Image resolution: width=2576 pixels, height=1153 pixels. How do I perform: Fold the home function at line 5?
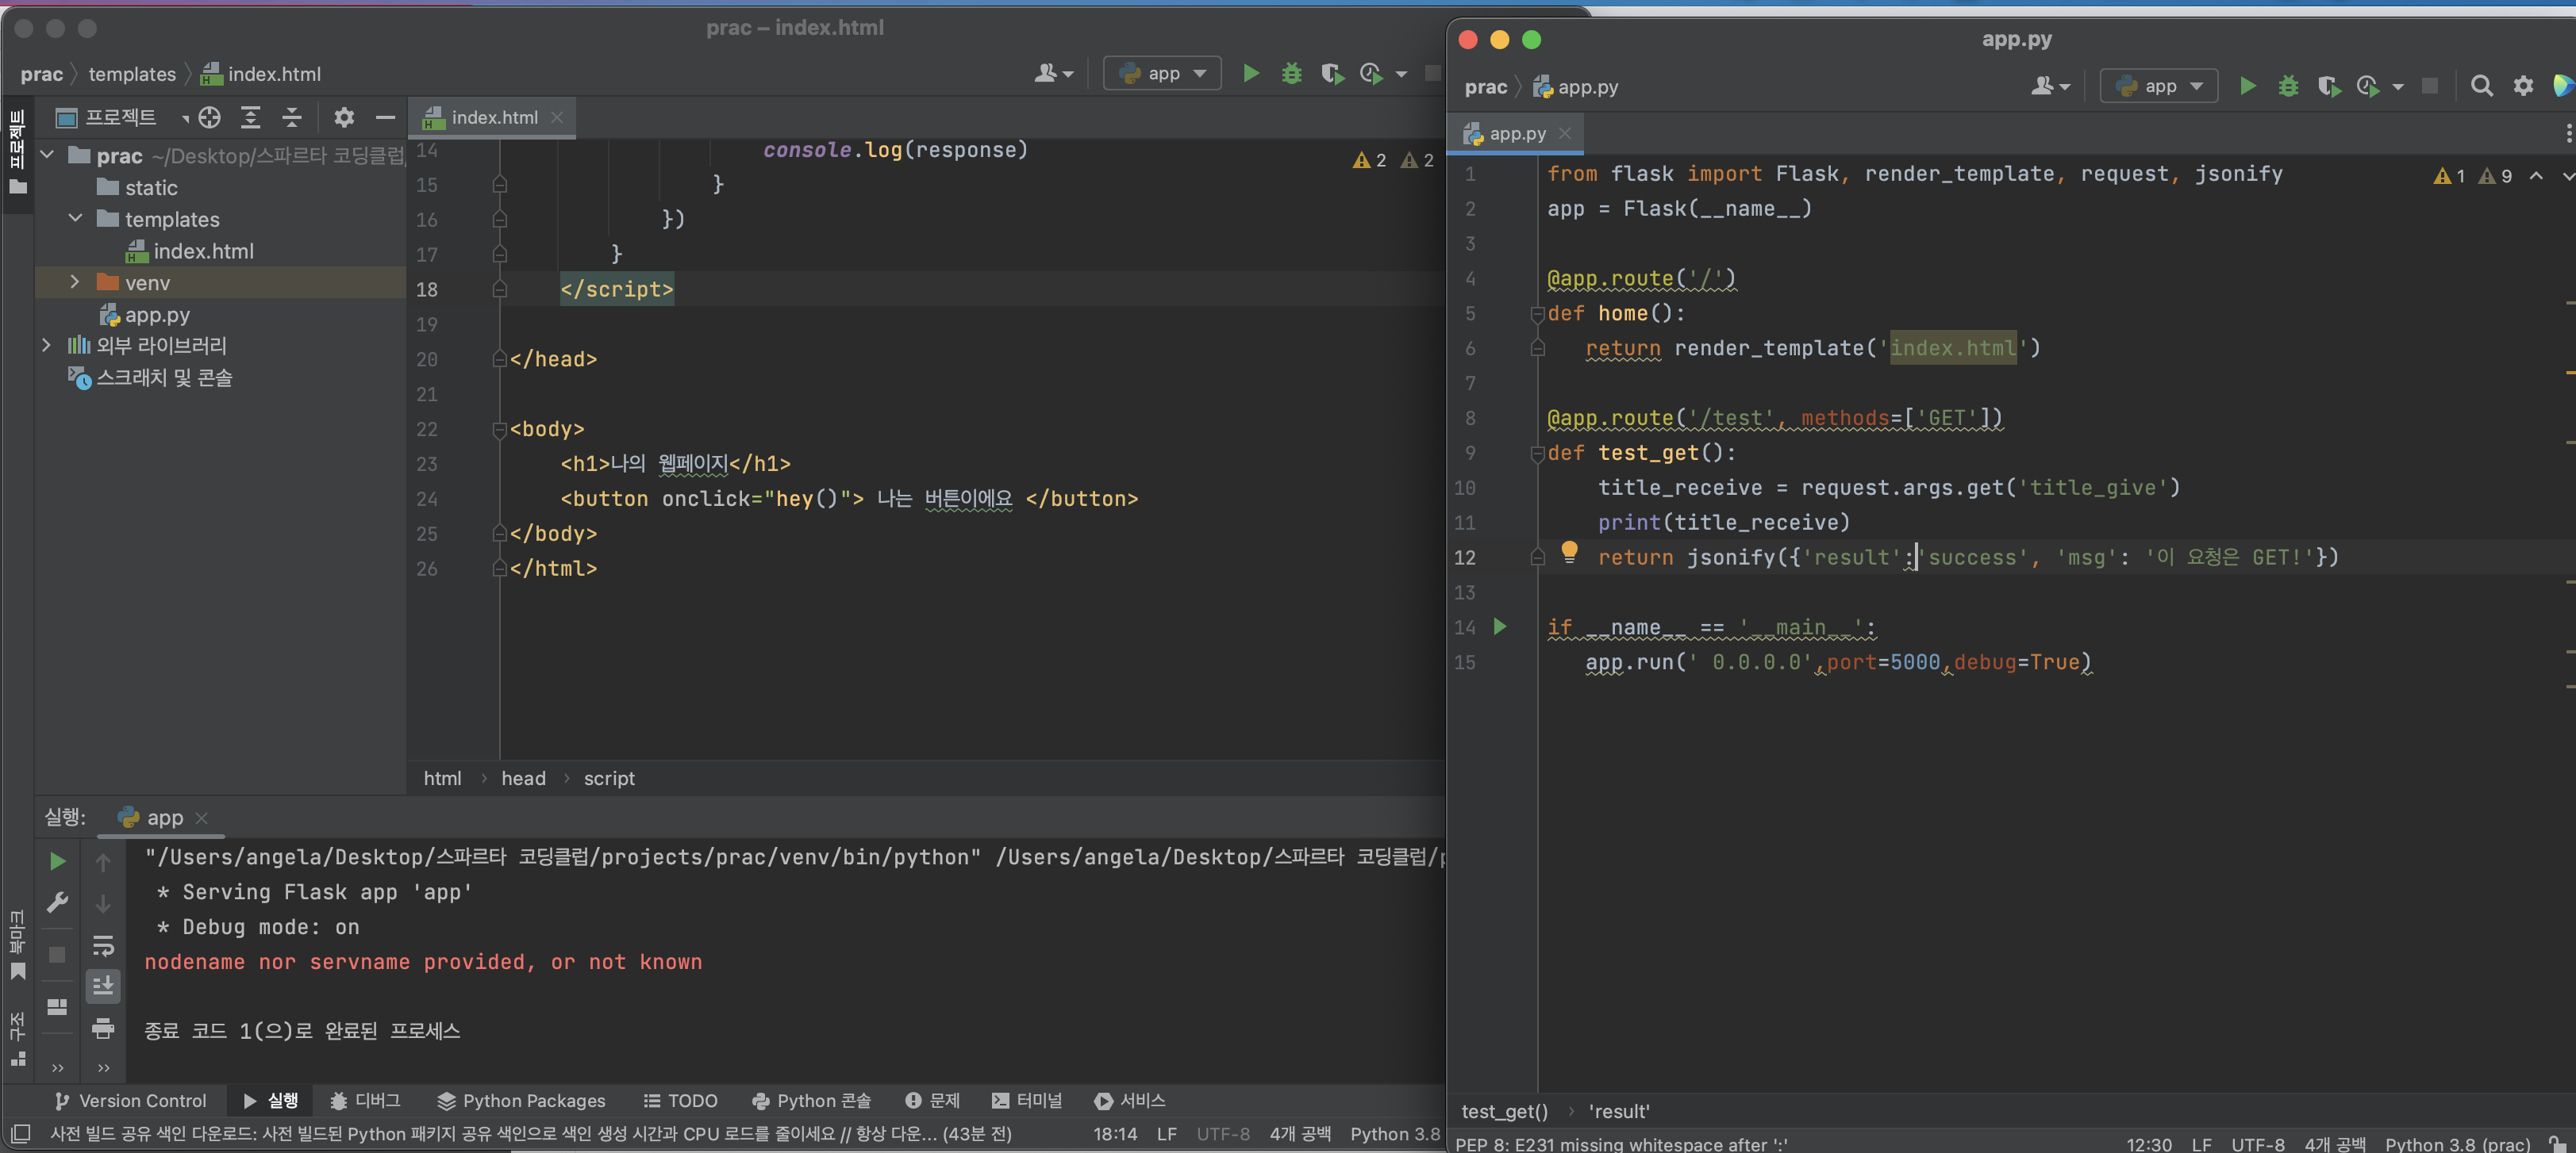[1537, 314]
